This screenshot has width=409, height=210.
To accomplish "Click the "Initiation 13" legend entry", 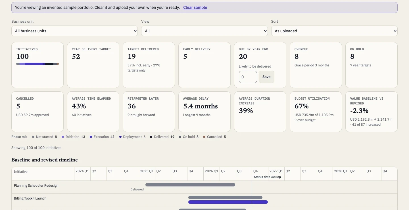I will (73, 137).
